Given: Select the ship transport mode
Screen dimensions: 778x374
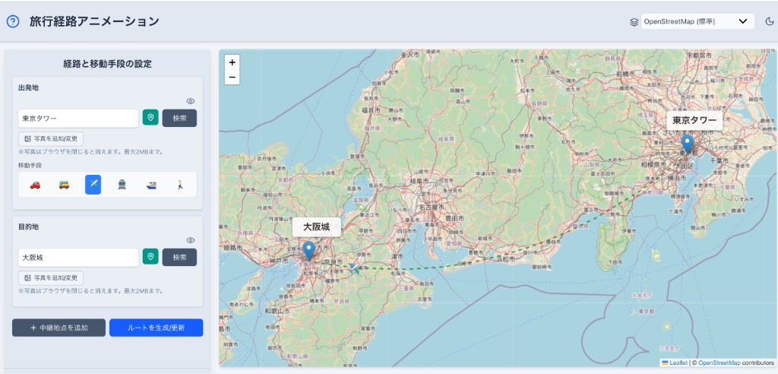Looking at the screenshot, I should [151, 185].
